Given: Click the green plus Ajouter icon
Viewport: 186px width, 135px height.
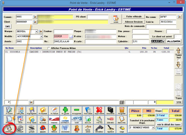Looking at the screenshot, I should coord(65,111).
